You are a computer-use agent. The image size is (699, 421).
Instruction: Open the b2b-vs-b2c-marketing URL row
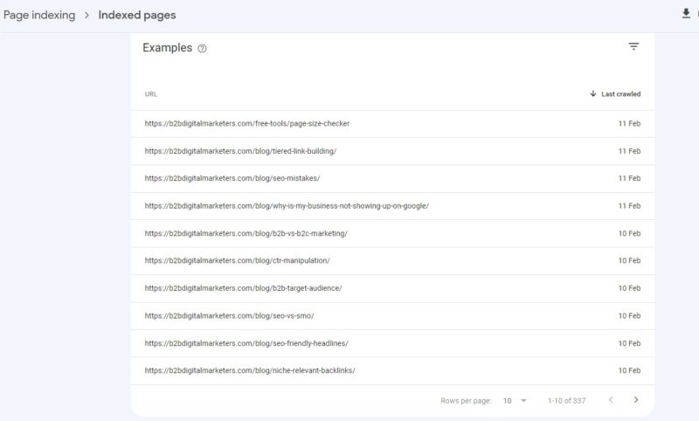coord(246,233)
